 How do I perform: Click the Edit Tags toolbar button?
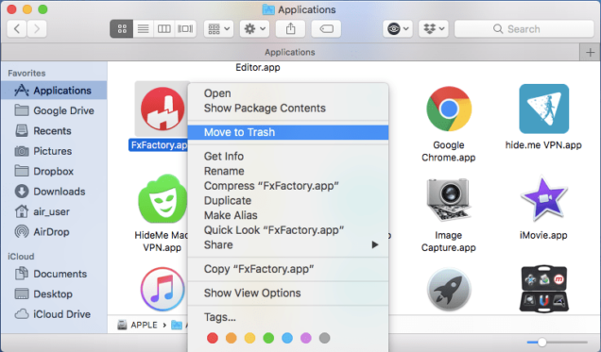point(326,28)
